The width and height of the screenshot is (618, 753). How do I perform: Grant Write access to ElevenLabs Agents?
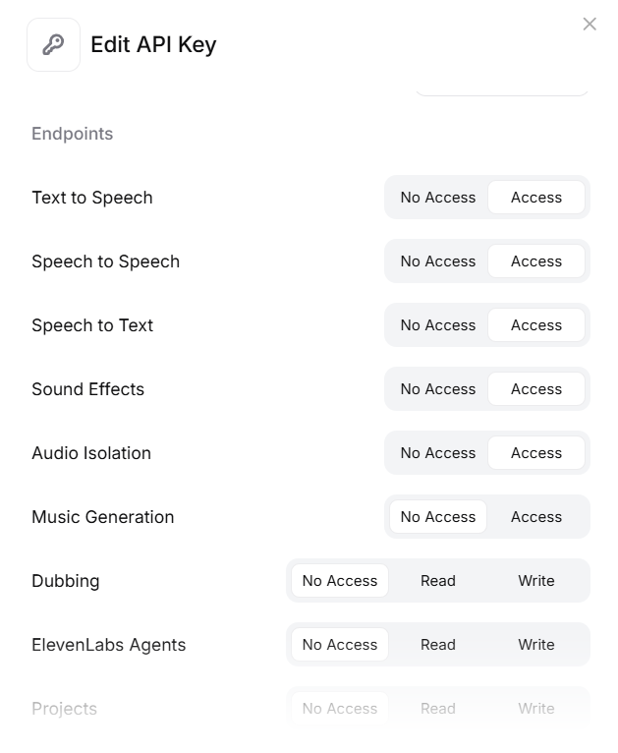tap(536, 645)
